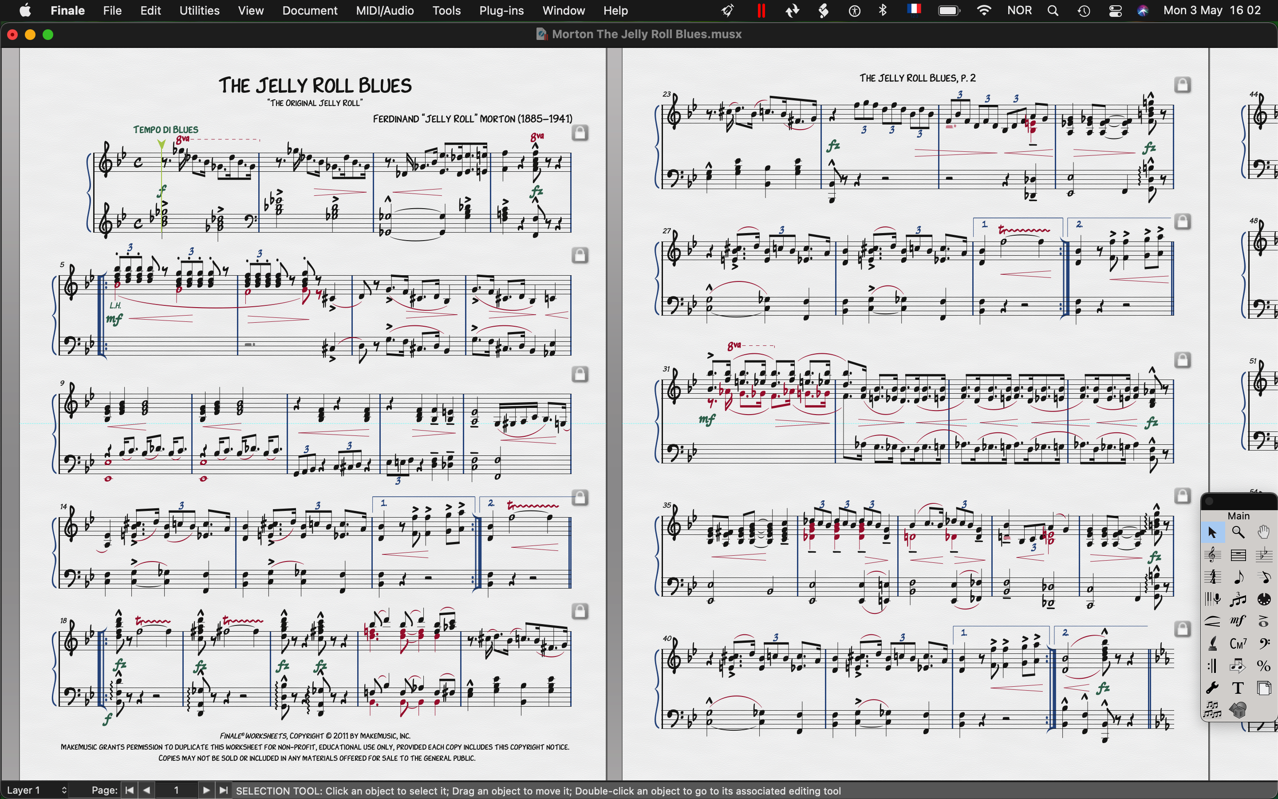Go to the next page
Viewport: 1278px width, 799px height.
[x=206, y=791]
